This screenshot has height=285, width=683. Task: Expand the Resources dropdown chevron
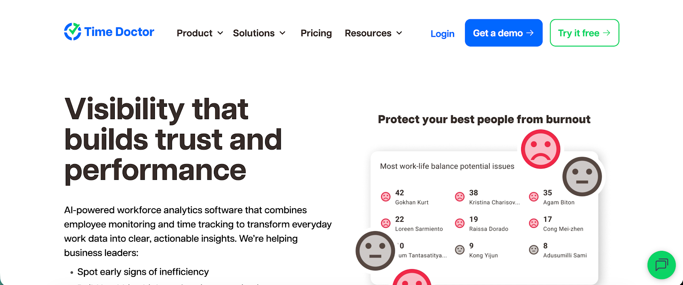pyautogui.click(x=399, y=33)
